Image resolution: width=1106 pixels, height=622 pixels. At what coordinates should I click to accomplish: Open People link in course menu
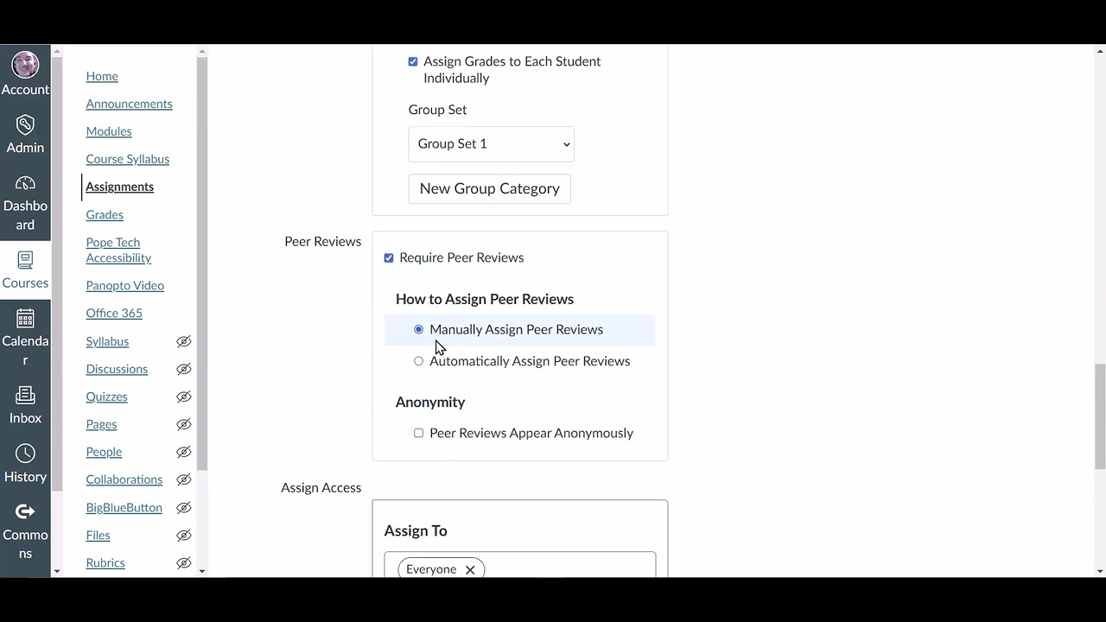(104, 452)
